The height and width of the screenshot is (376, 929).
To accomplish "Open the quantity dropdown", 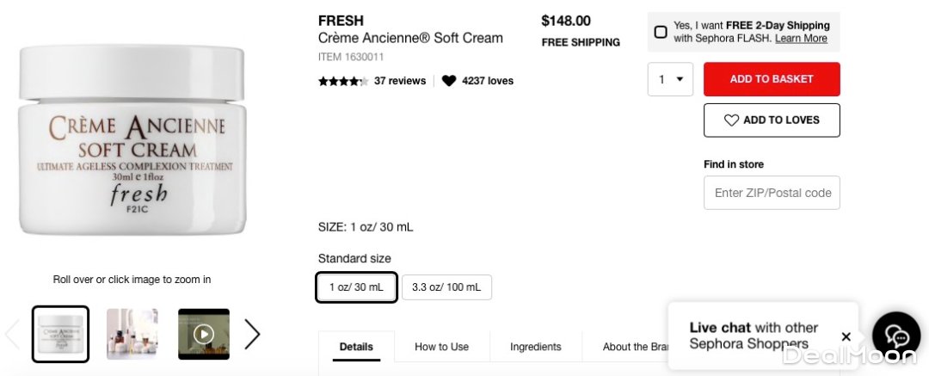I will point(670,79).
